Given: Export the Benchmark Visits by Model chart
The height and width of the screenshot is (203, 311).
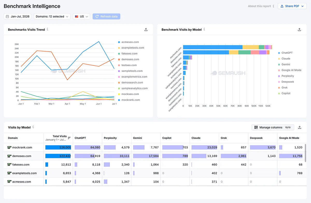Looking at the screenshot, I should coord(299,30).
